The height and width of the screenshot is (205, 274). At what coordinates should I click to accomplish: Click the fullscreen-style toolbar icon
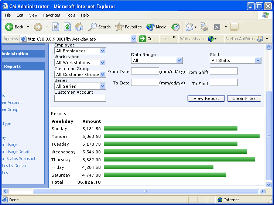click(x=217, y=27)
